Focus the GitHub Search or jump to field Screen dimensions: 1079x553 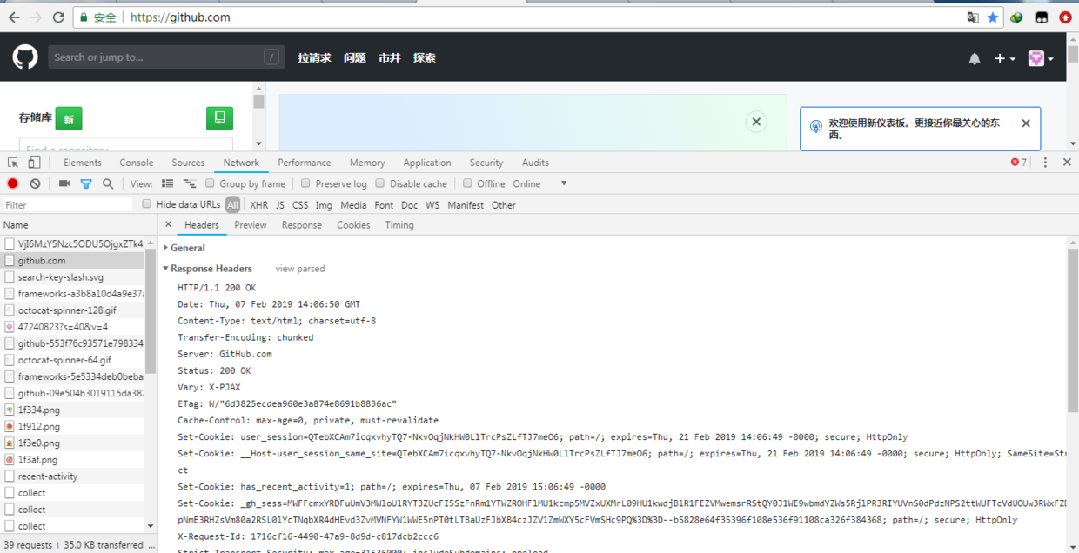pyautogui.click(x=167, y=57)
